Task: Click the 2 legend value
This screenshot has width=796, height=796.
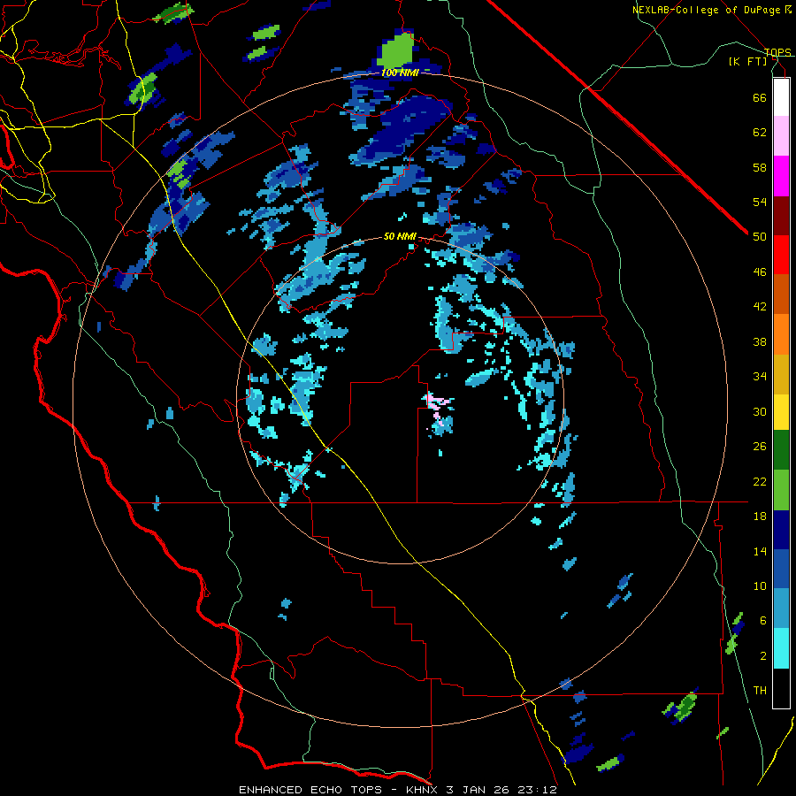Action: point(763,656)
